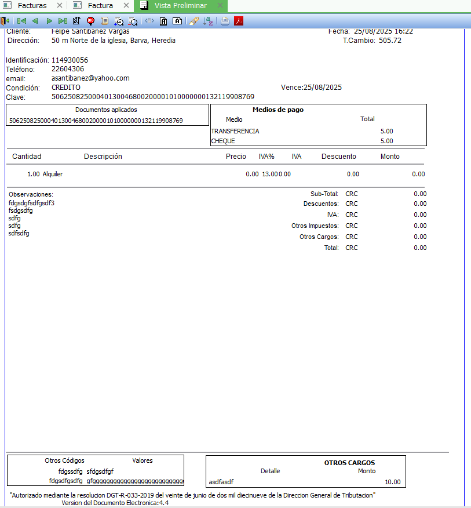
Task: Click the 'Vence:25/08/2025' due date
Action: click(x=312, y=88)
